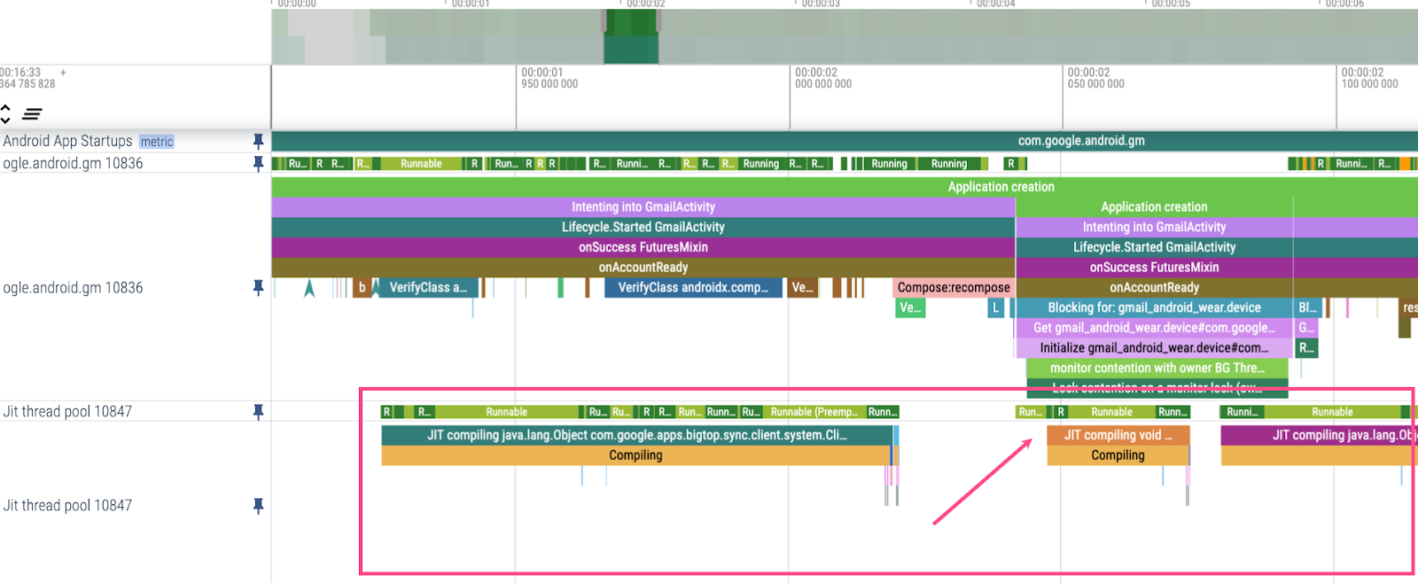Toggle expand/collapse all tracks chevrons

click(x=5, y=114)
